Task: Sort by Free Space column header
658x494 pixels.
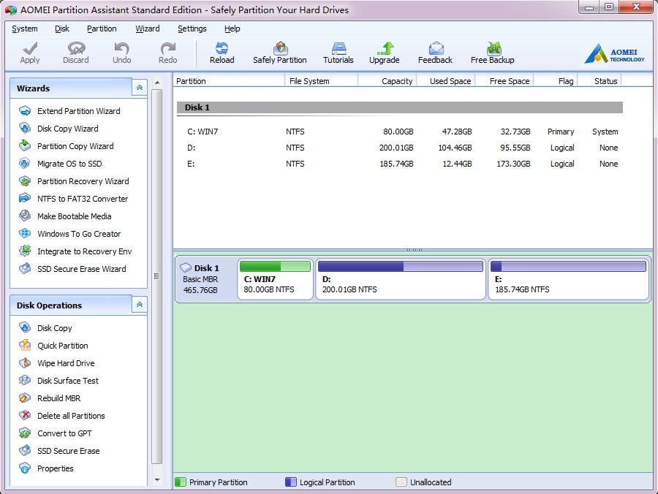Action: point(504,81)
